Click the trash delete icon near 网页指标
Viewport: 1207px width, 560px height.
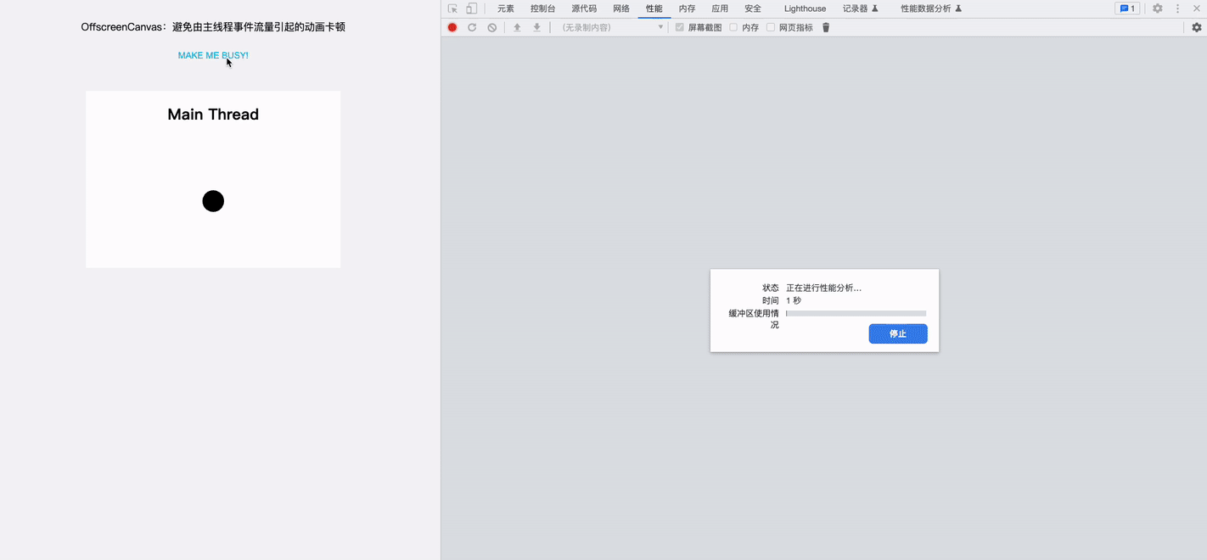click(x=825, y=26)
